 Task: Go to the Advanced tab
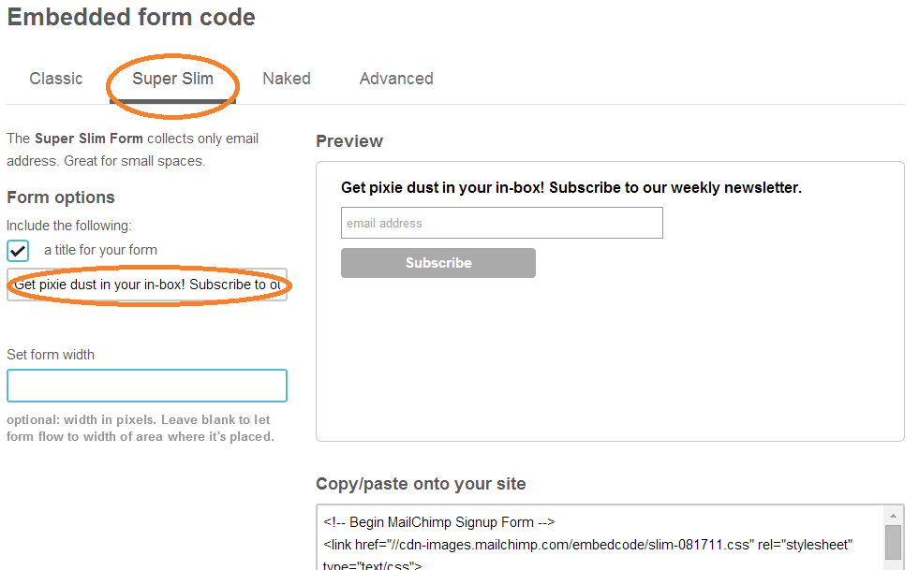[x=396, y=79]
